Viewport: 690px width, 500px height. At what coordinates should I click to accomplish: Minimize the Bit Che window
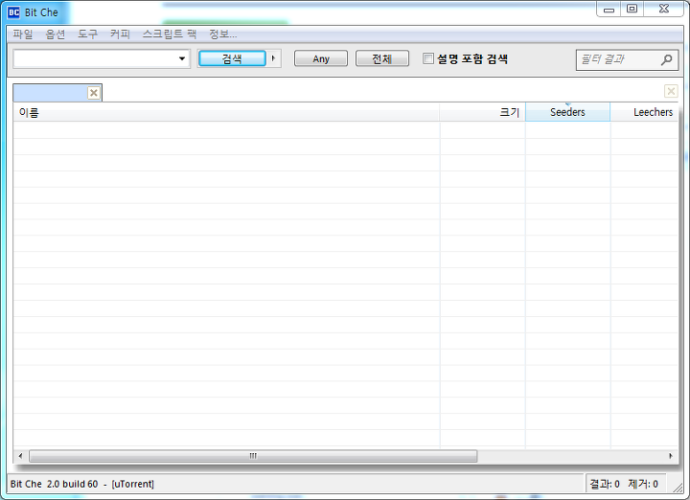coord(609,9)
